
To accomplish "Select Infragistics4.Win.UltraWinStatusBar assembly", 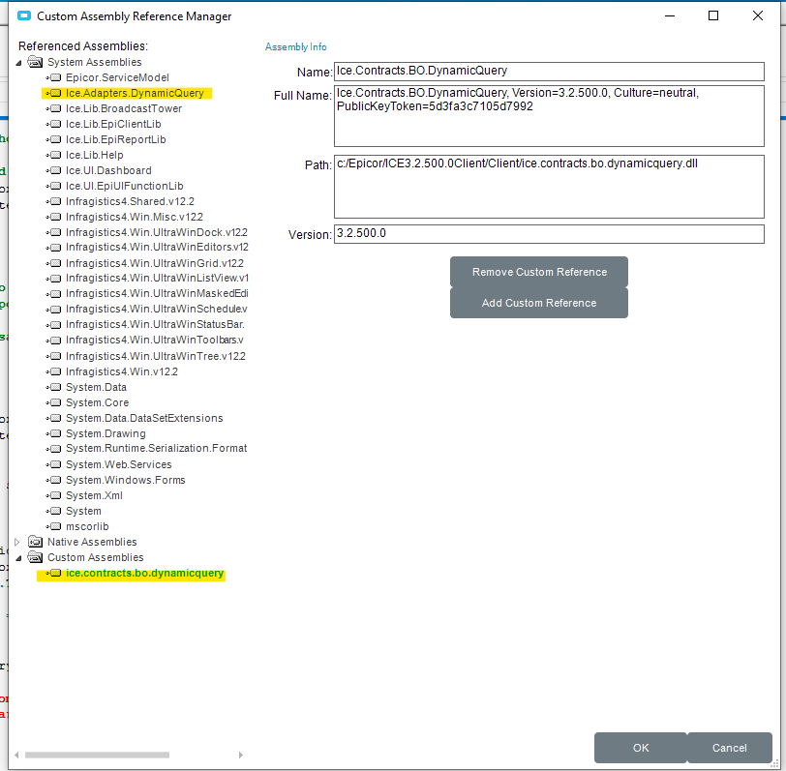I will pos(156,325).
